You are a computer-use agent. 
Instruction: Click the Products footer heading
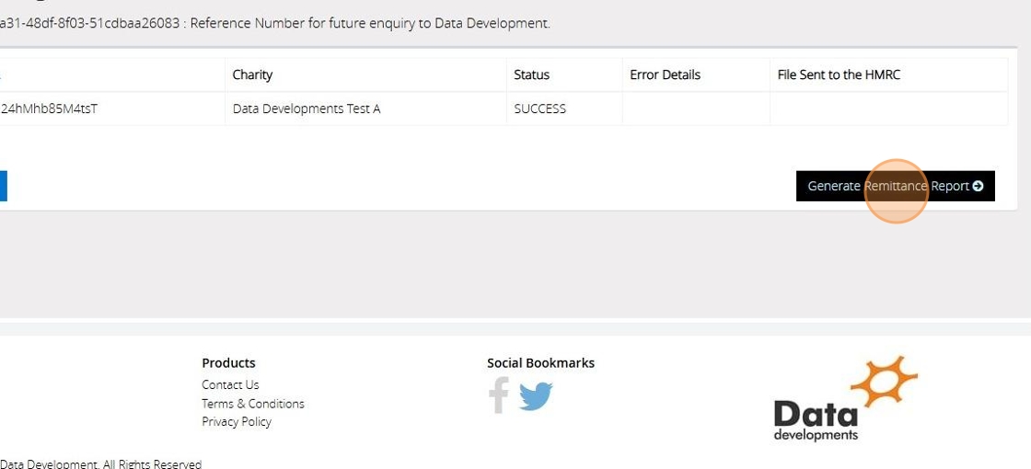(228, 362)
